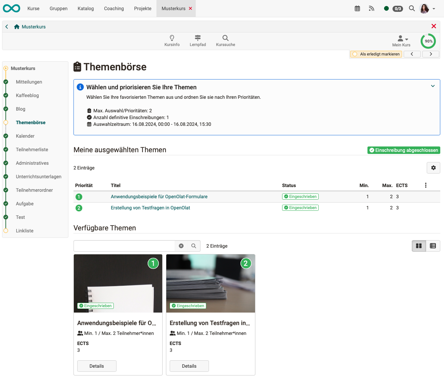444x388 pixels.
Task: Collapse the topic selection info box
Action: tap(432, 86)
